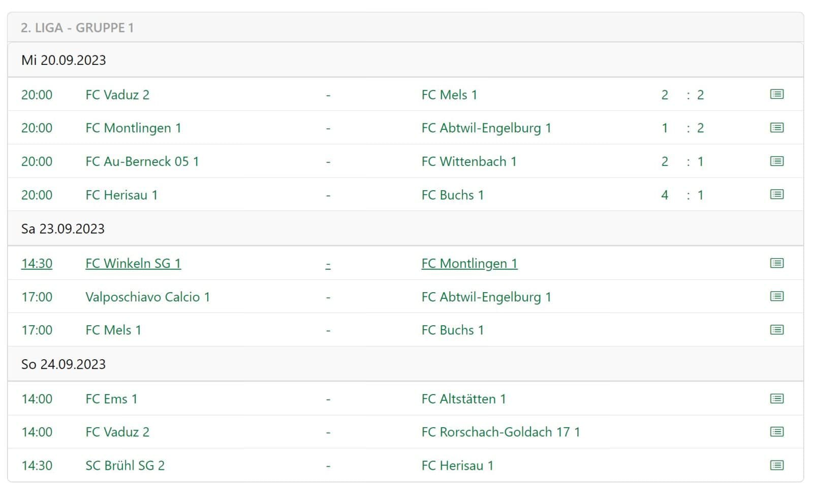Click the FC Au-Berneck 05 1 team name
Image resolution: width=813 pixels, height=489 pixels.
pos(142,162)
